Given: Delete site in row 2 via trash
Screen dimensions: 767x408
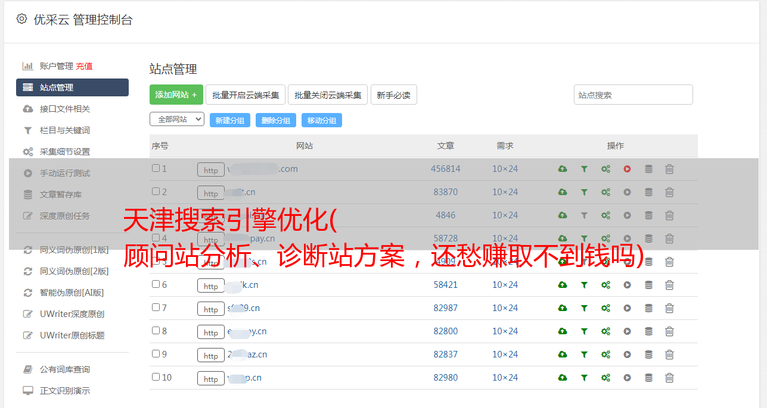Looking at the screenshot, I should (x=669, y=192).
